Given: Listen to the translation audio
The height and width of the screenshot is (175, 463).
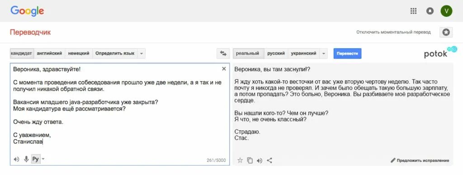Looking at the screenshot, I should (260, 161).
